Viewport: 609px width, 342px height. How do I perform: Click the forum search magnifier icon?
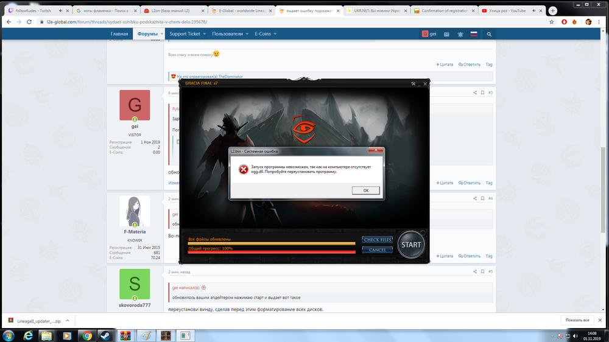[490, 34]
